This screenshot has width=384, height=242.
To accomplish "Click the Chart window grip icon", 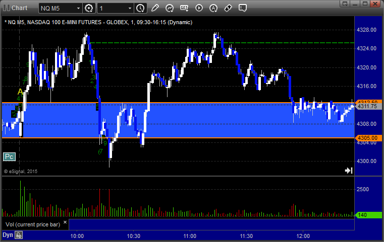I will pyautogui.click(x=7, y=8).
